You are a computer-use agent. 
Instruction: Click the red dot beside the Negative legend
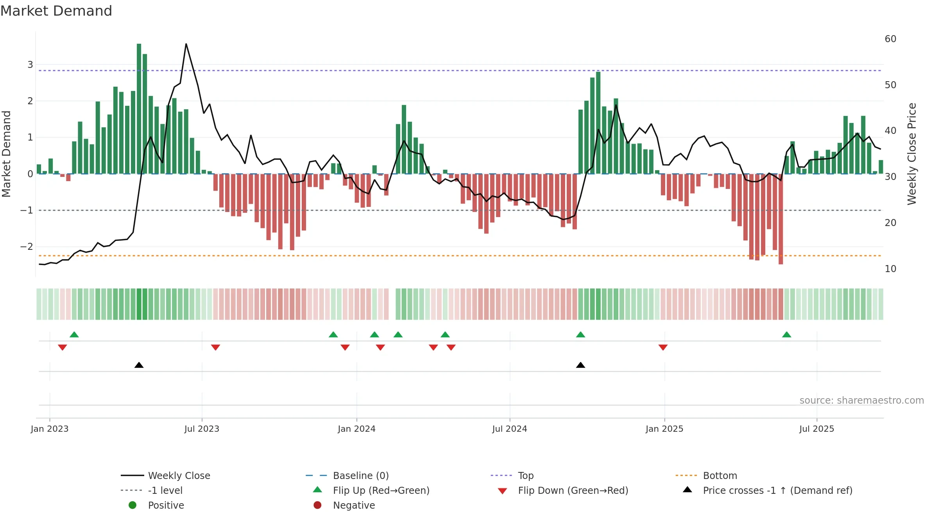[318, 505]
